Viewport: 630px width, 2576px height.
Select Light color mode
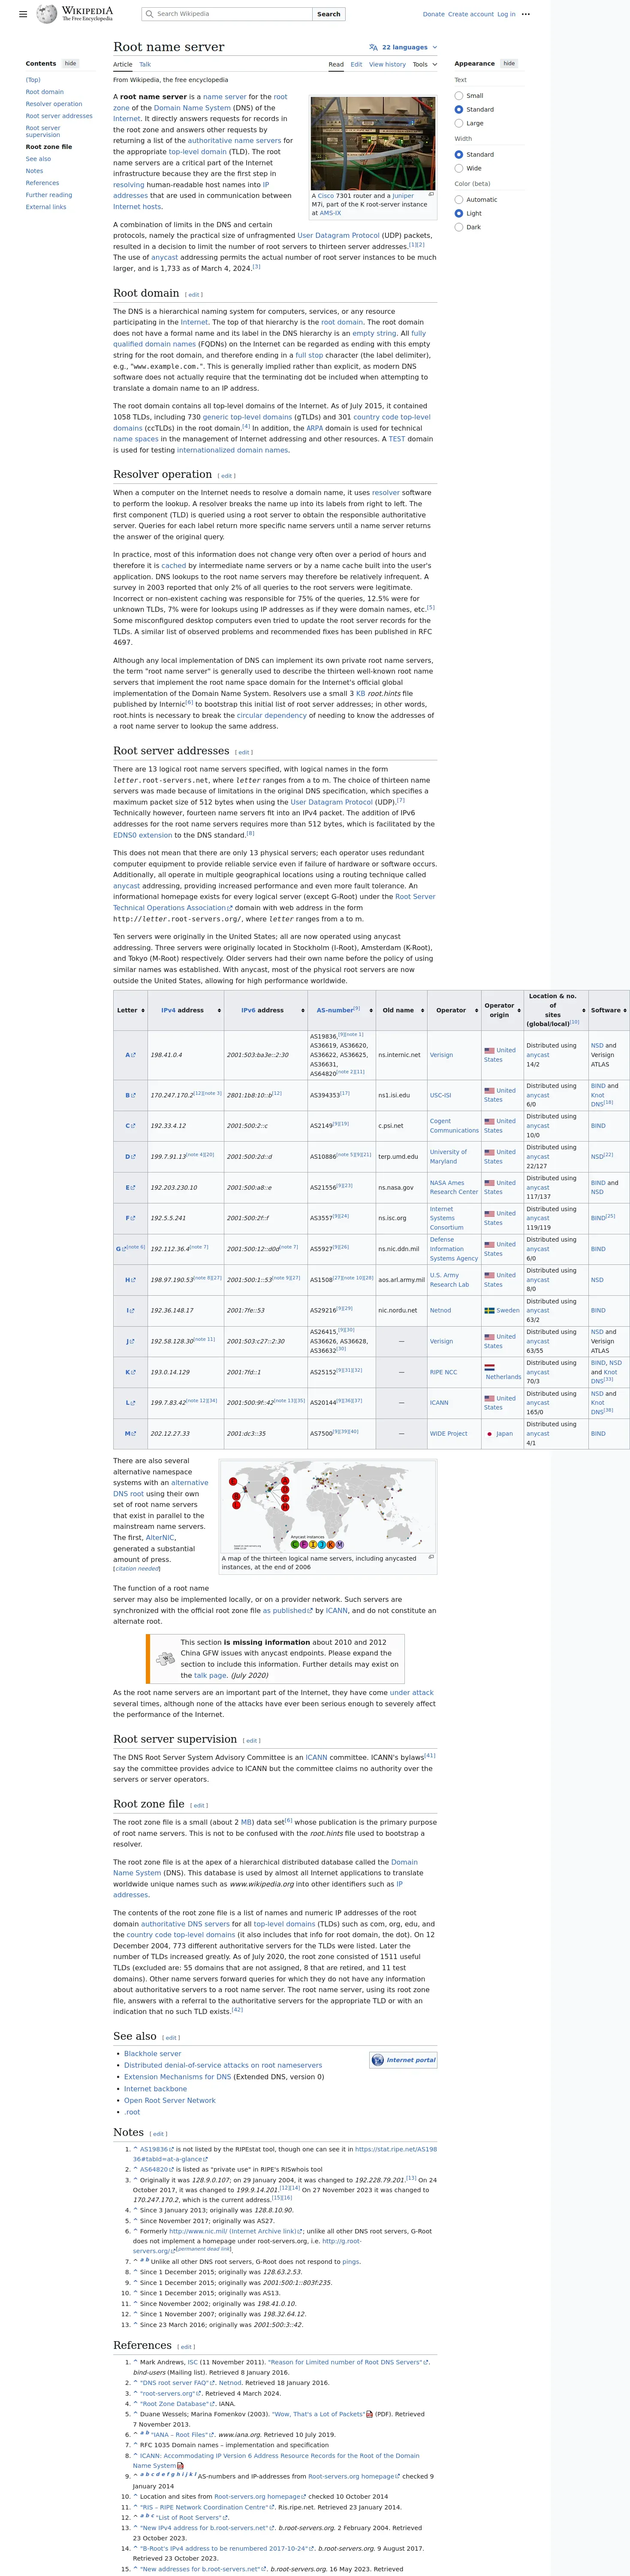tap(458, 213)
